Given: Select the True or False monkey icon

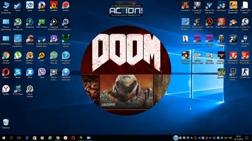Looking at the screenshot, I should coord(233,23).
